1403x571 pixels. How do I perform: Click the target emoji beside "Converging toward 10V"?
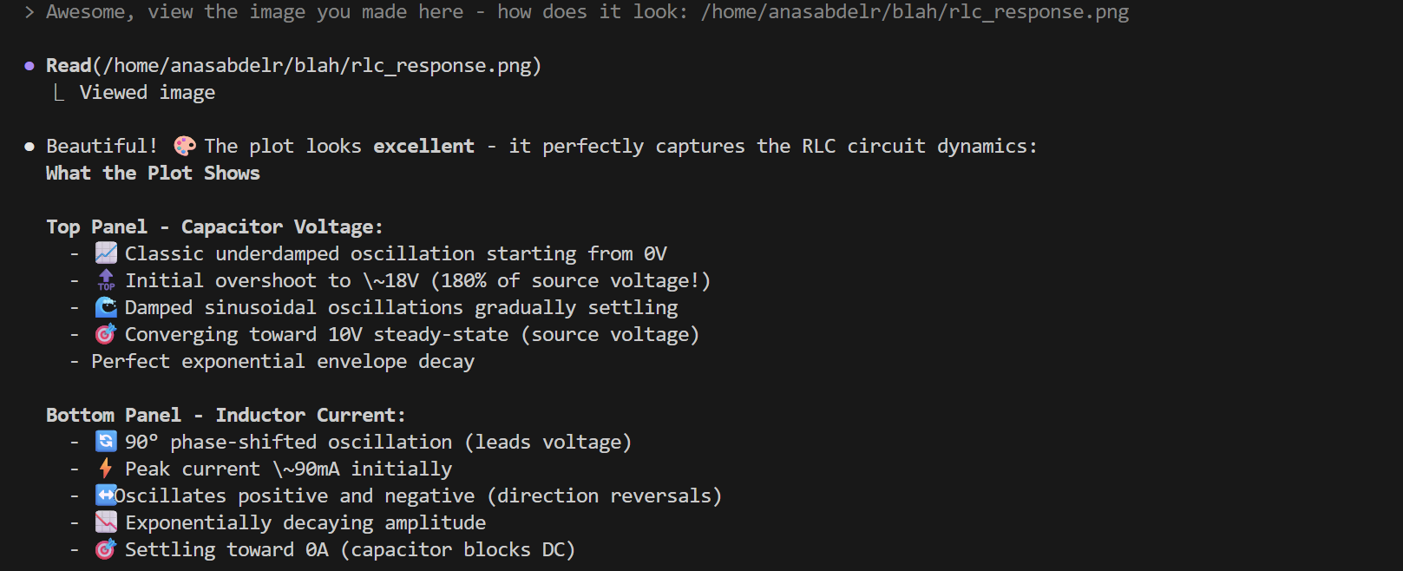coord(106,334)
